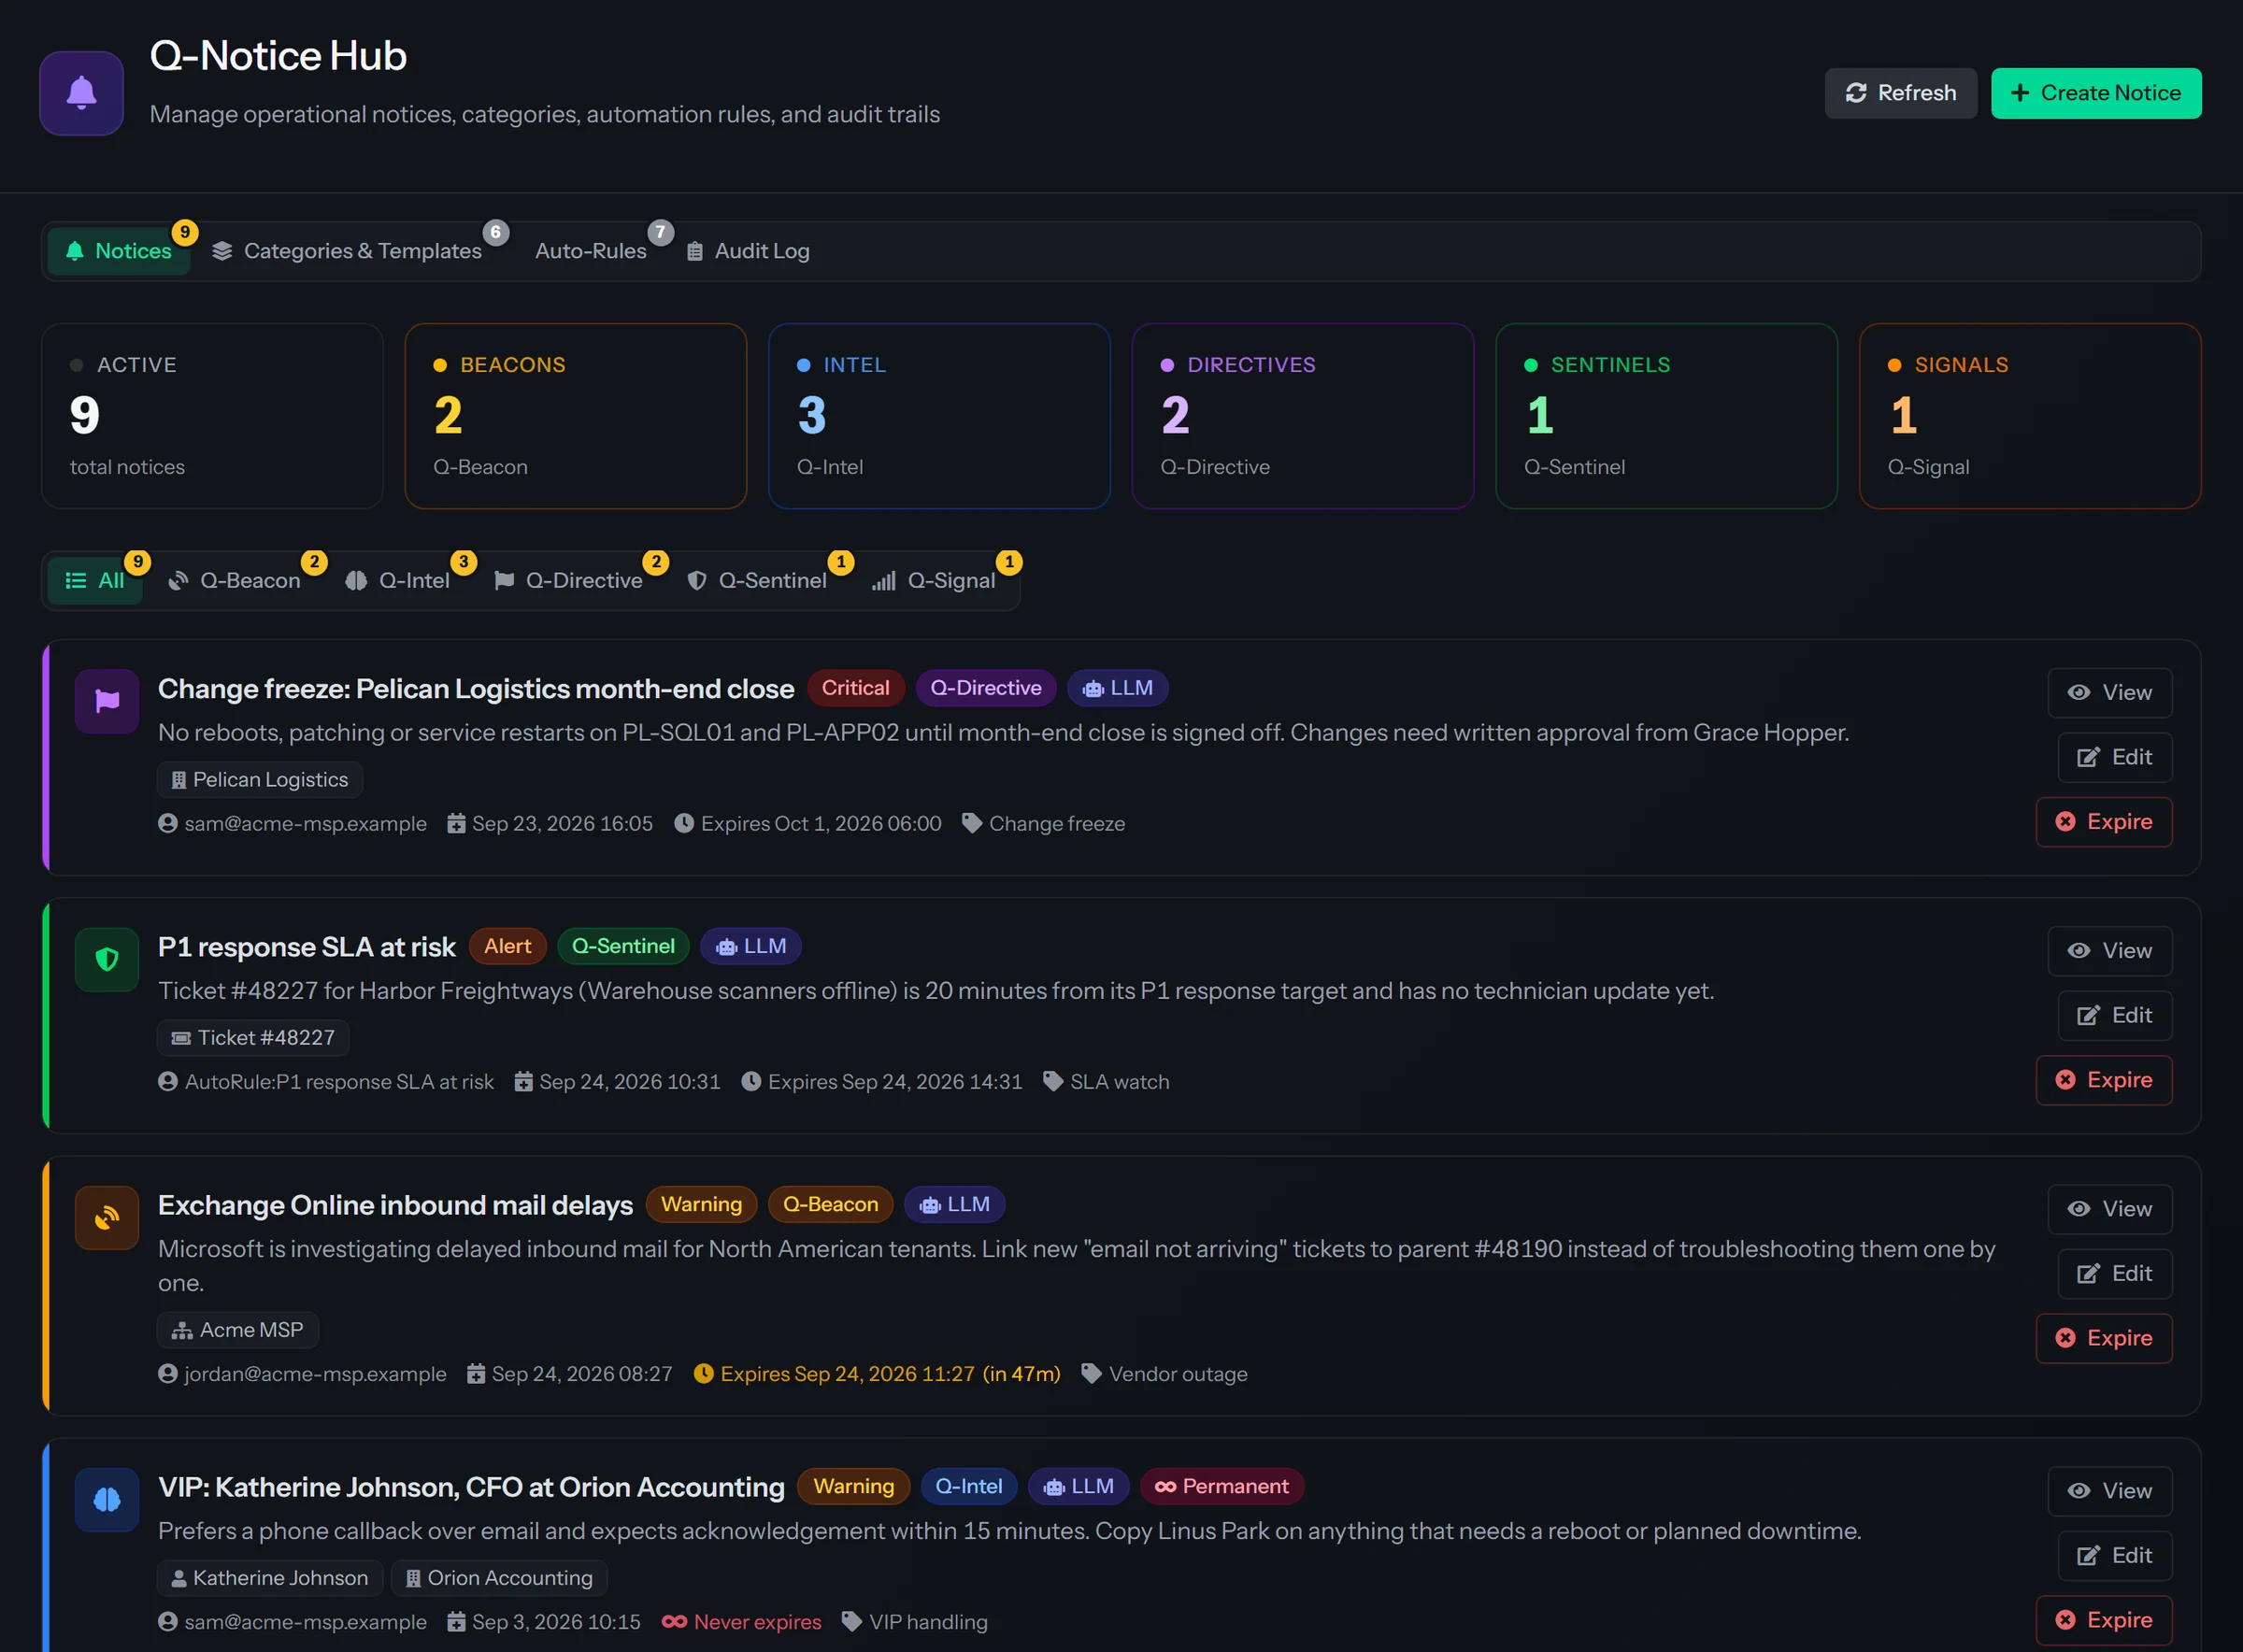Click the Ticket #48227 chip
Viewport: 2243px width, 1652px height.
point(253,1037)
